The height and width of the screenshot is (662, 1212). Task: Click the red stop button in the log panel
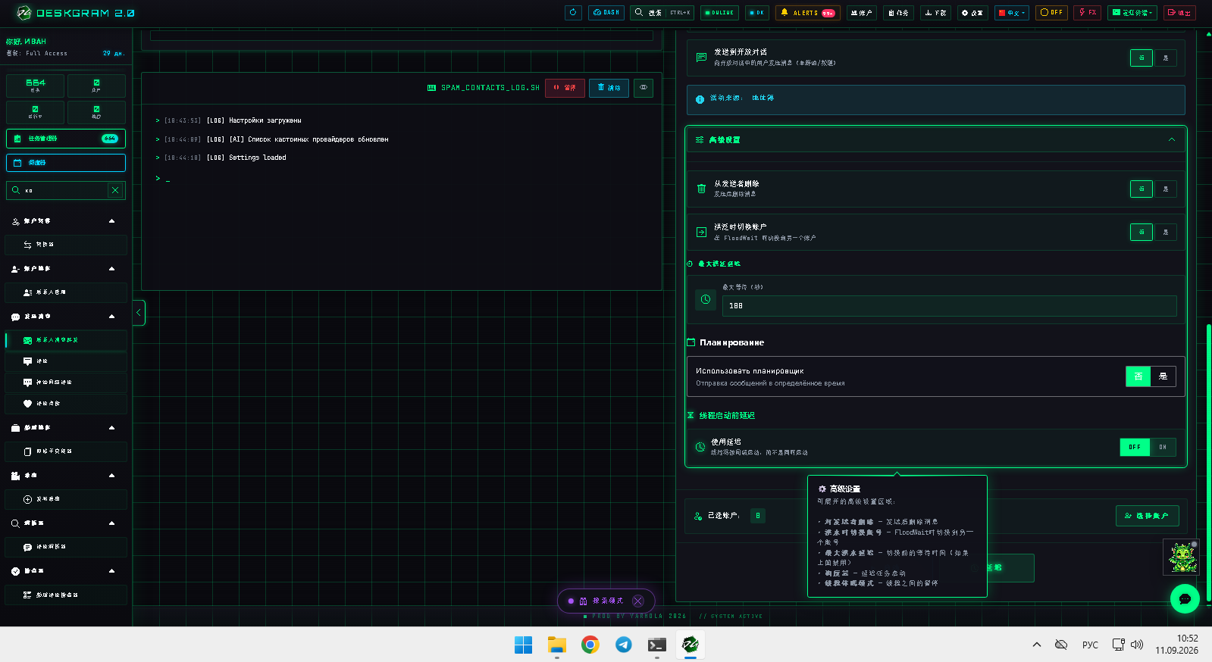pos(565,88)
